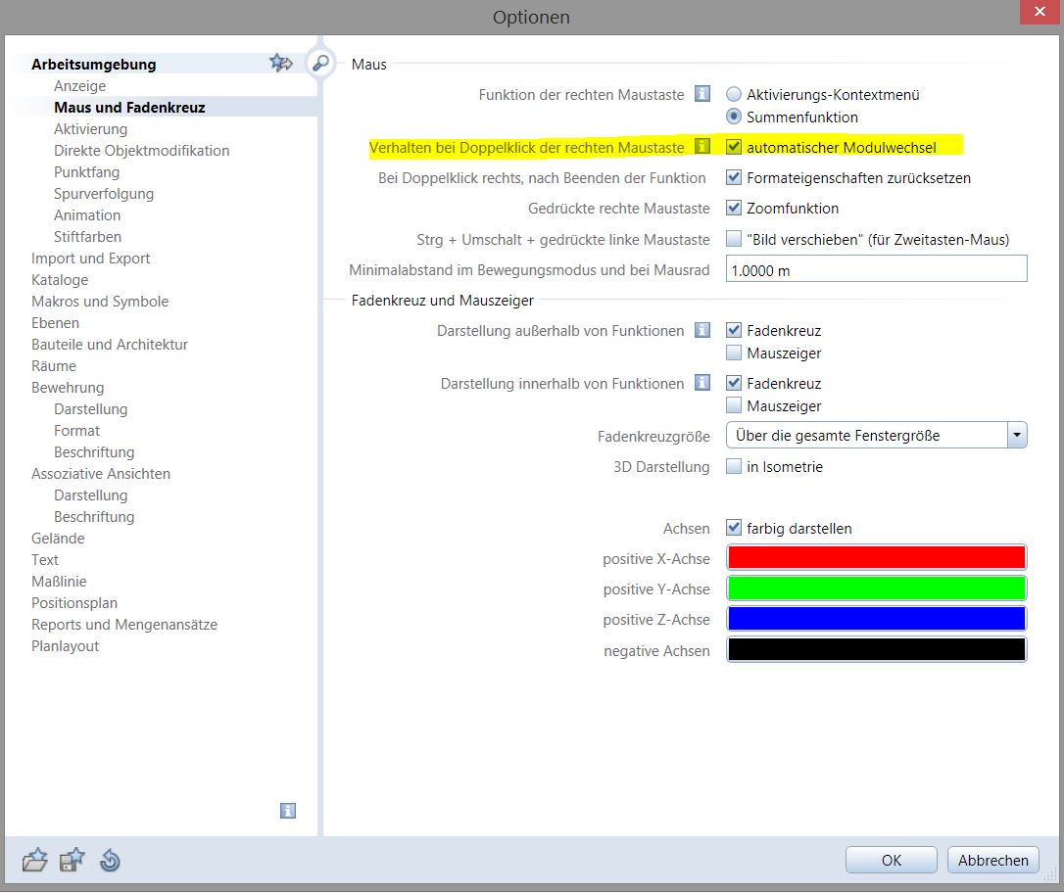The image size is (1064, 894).
Task: Open the Fadenkreuzgröße dropdown
Action: [1016, 436]
